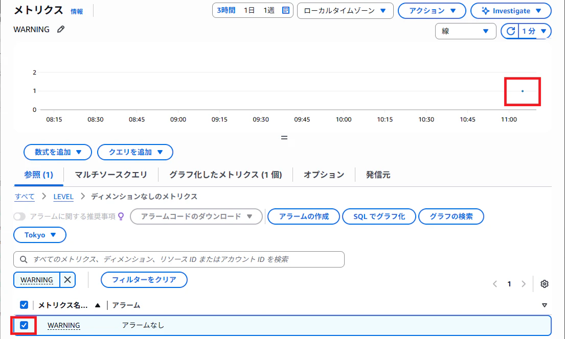Click the WARNING metric name in table
The height and width of the screenshot is (339, 565).
click(64, 325)
